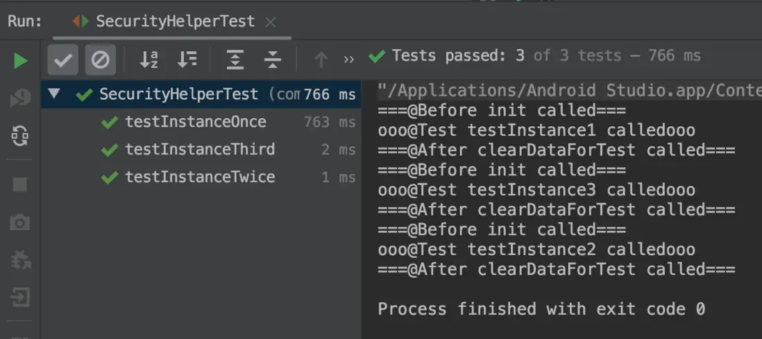Click the Rerun failed tests icon

click(20, 99)
